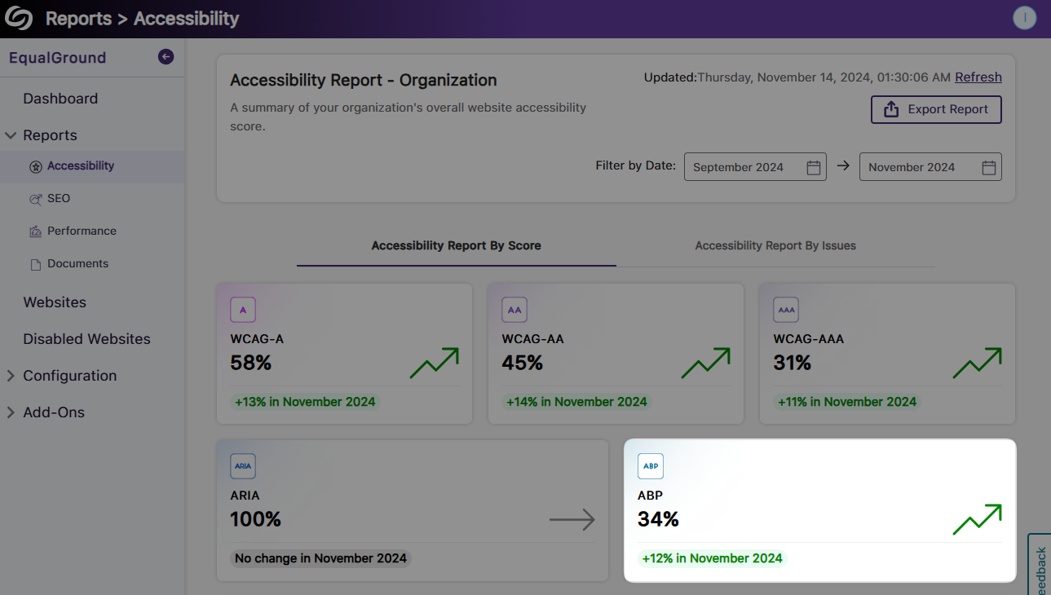Open calendar icon for November 2024 field
Image resolution: width=1051 pixels, height=595 pixels.
(988, 167)
